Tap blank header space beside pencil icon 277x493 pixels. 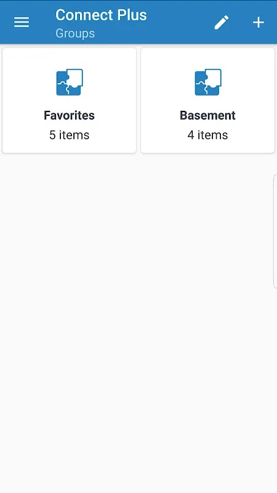click(180, 23)
